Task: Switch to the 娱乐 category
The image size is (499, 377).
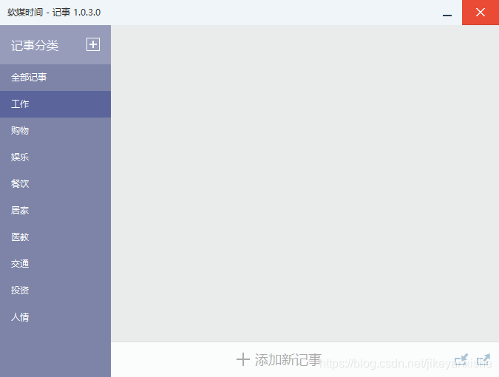Action: coord(55,157)
